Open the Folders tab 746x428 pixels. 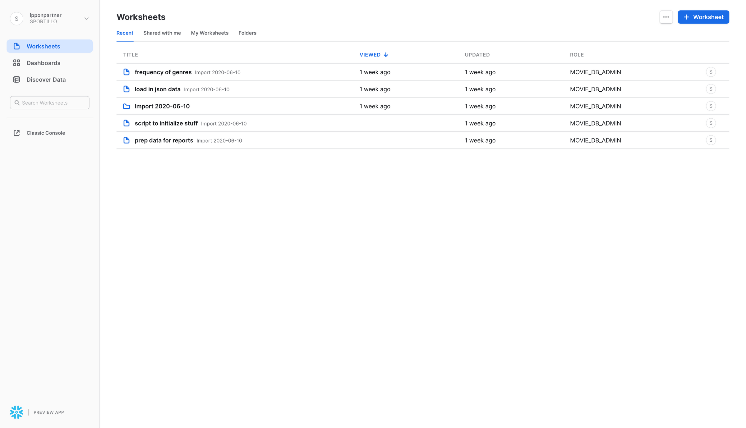[x=247, y=33]
